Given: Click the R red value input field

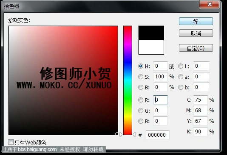Looking at the screenshot, I should 160,100.
